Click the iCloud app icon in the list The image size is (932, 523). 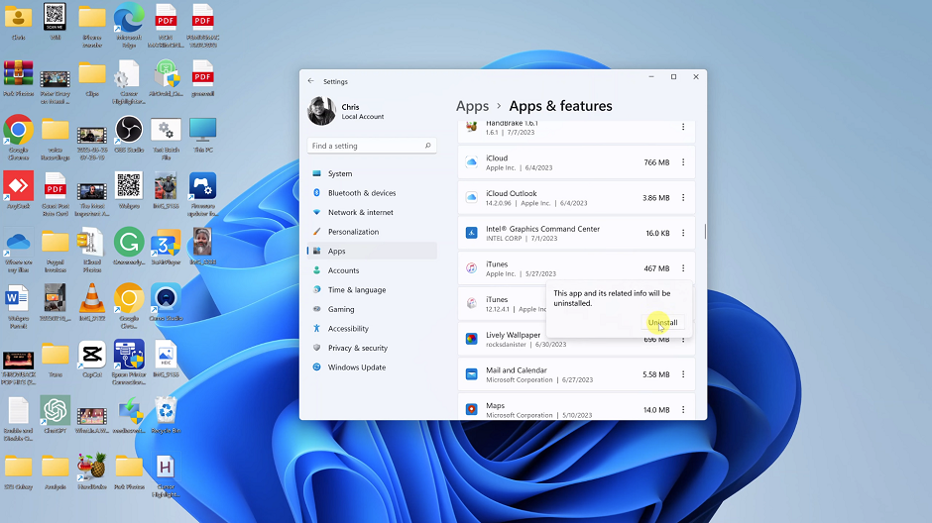(471, 162)
